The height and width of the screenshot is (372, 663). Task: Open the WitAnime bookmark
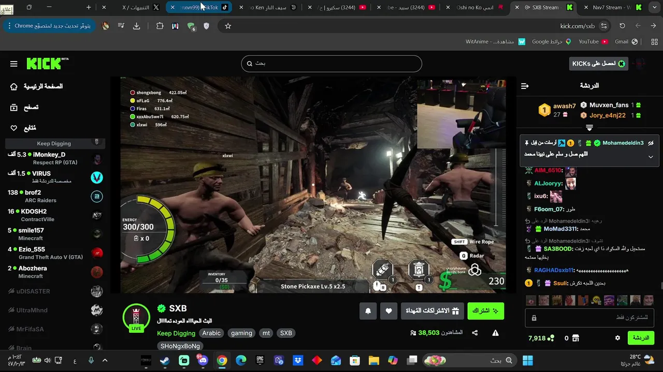point(496,41)
